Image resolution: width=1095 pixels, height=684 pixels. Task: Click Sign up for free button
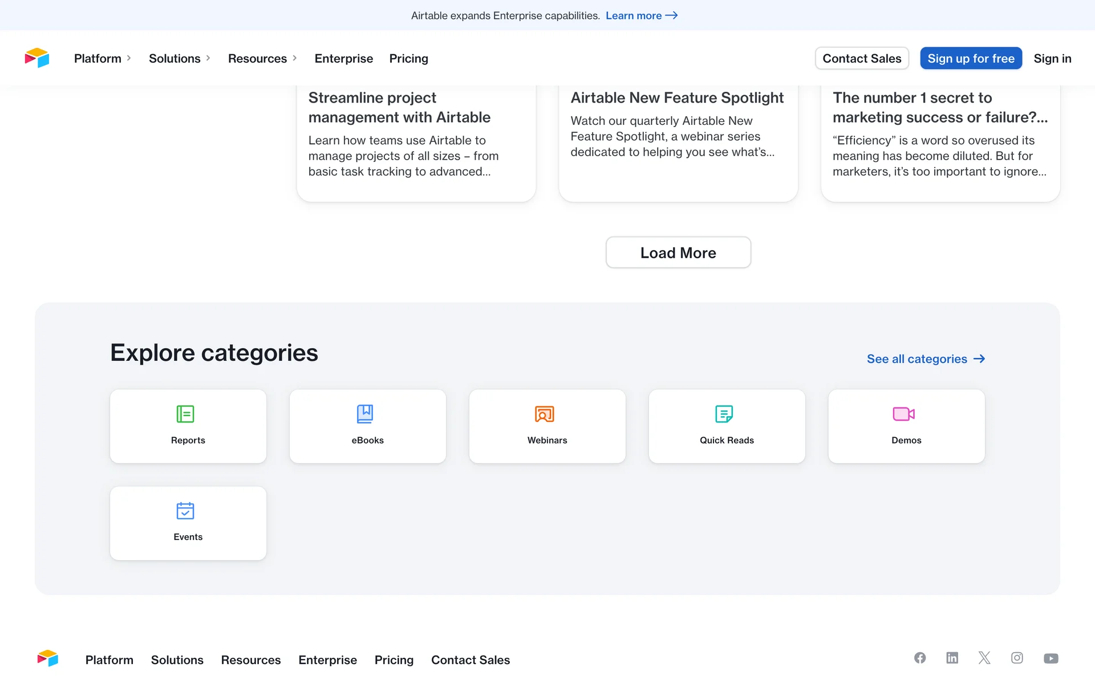tap(971, 58)
